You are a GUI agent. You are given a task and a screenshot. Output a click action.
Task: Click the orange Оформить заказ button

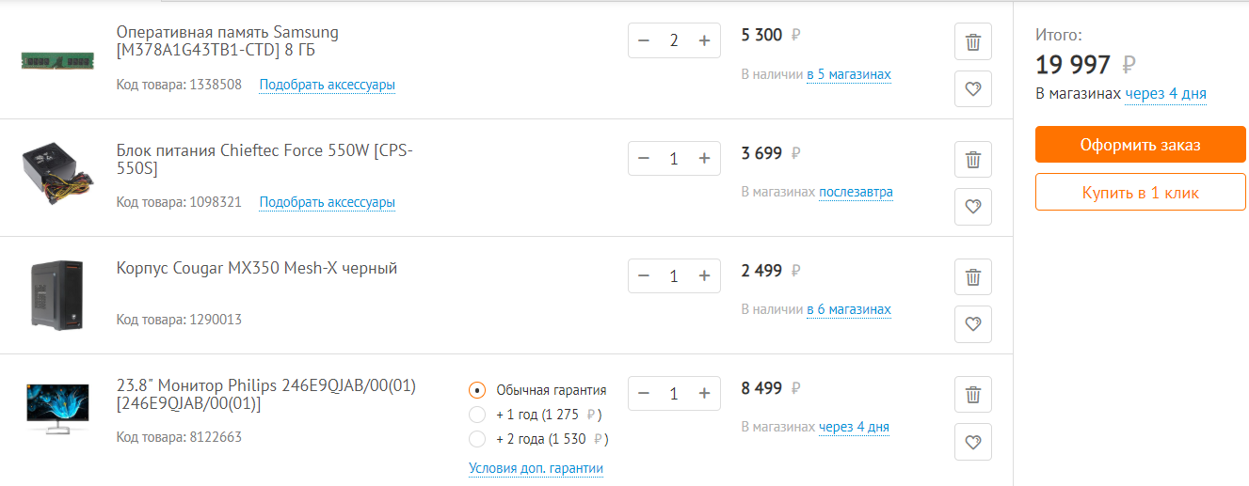1140,145
